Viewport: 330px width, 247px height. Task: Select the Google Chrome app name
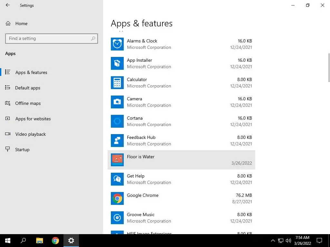(143, 196)
